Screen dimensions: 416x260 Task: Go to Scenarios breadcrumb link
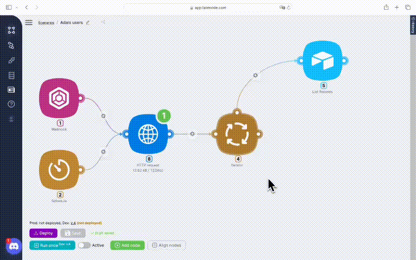coord(46,23)
